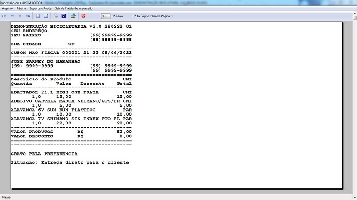357x200 pixels.
Task: Click 'ALAVANCA 7V SHIMANO SIS INDEX' row
Action: click(71, 119)
